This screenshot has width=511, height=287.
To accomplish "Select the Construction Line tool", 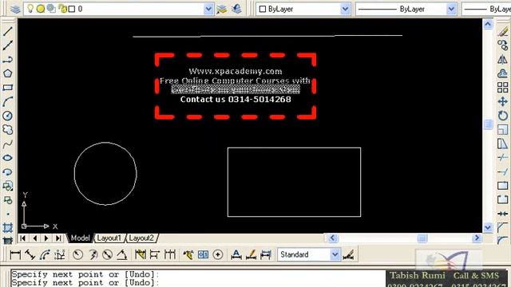I will [7, 45].
